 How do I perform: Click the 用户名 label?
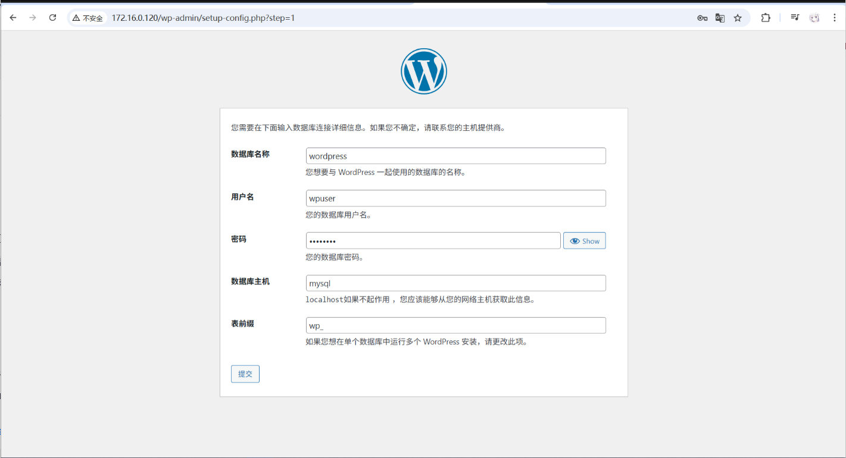242,197
